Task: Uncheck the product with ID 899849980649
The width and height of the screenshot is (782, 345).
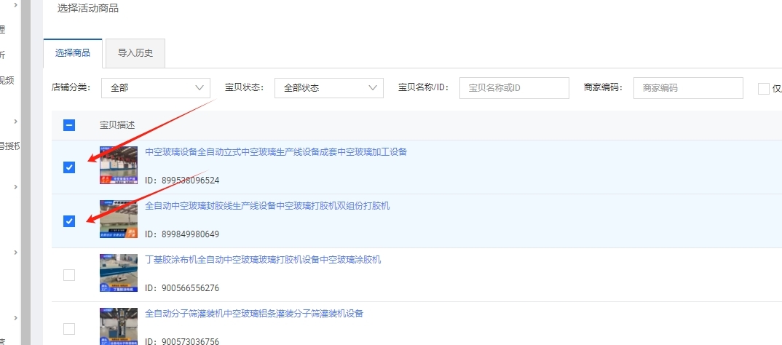Action: [x=69, y=221]
